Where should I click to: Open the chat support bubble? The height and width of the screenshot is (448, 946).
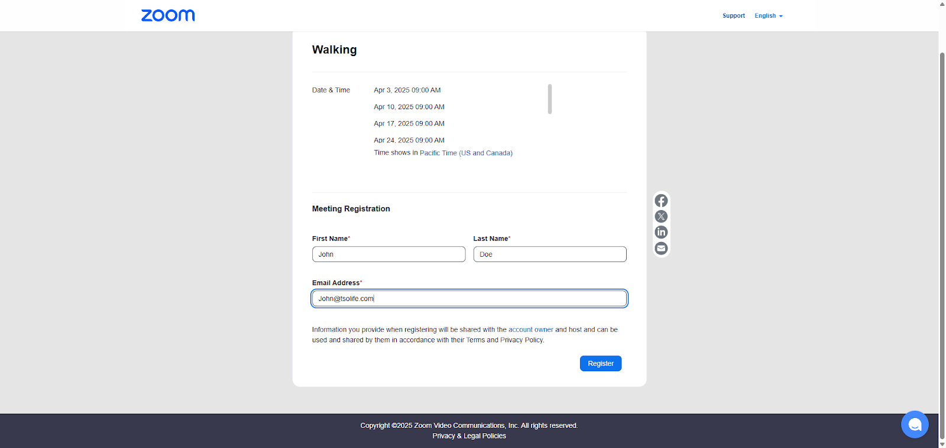click(914, 424)
